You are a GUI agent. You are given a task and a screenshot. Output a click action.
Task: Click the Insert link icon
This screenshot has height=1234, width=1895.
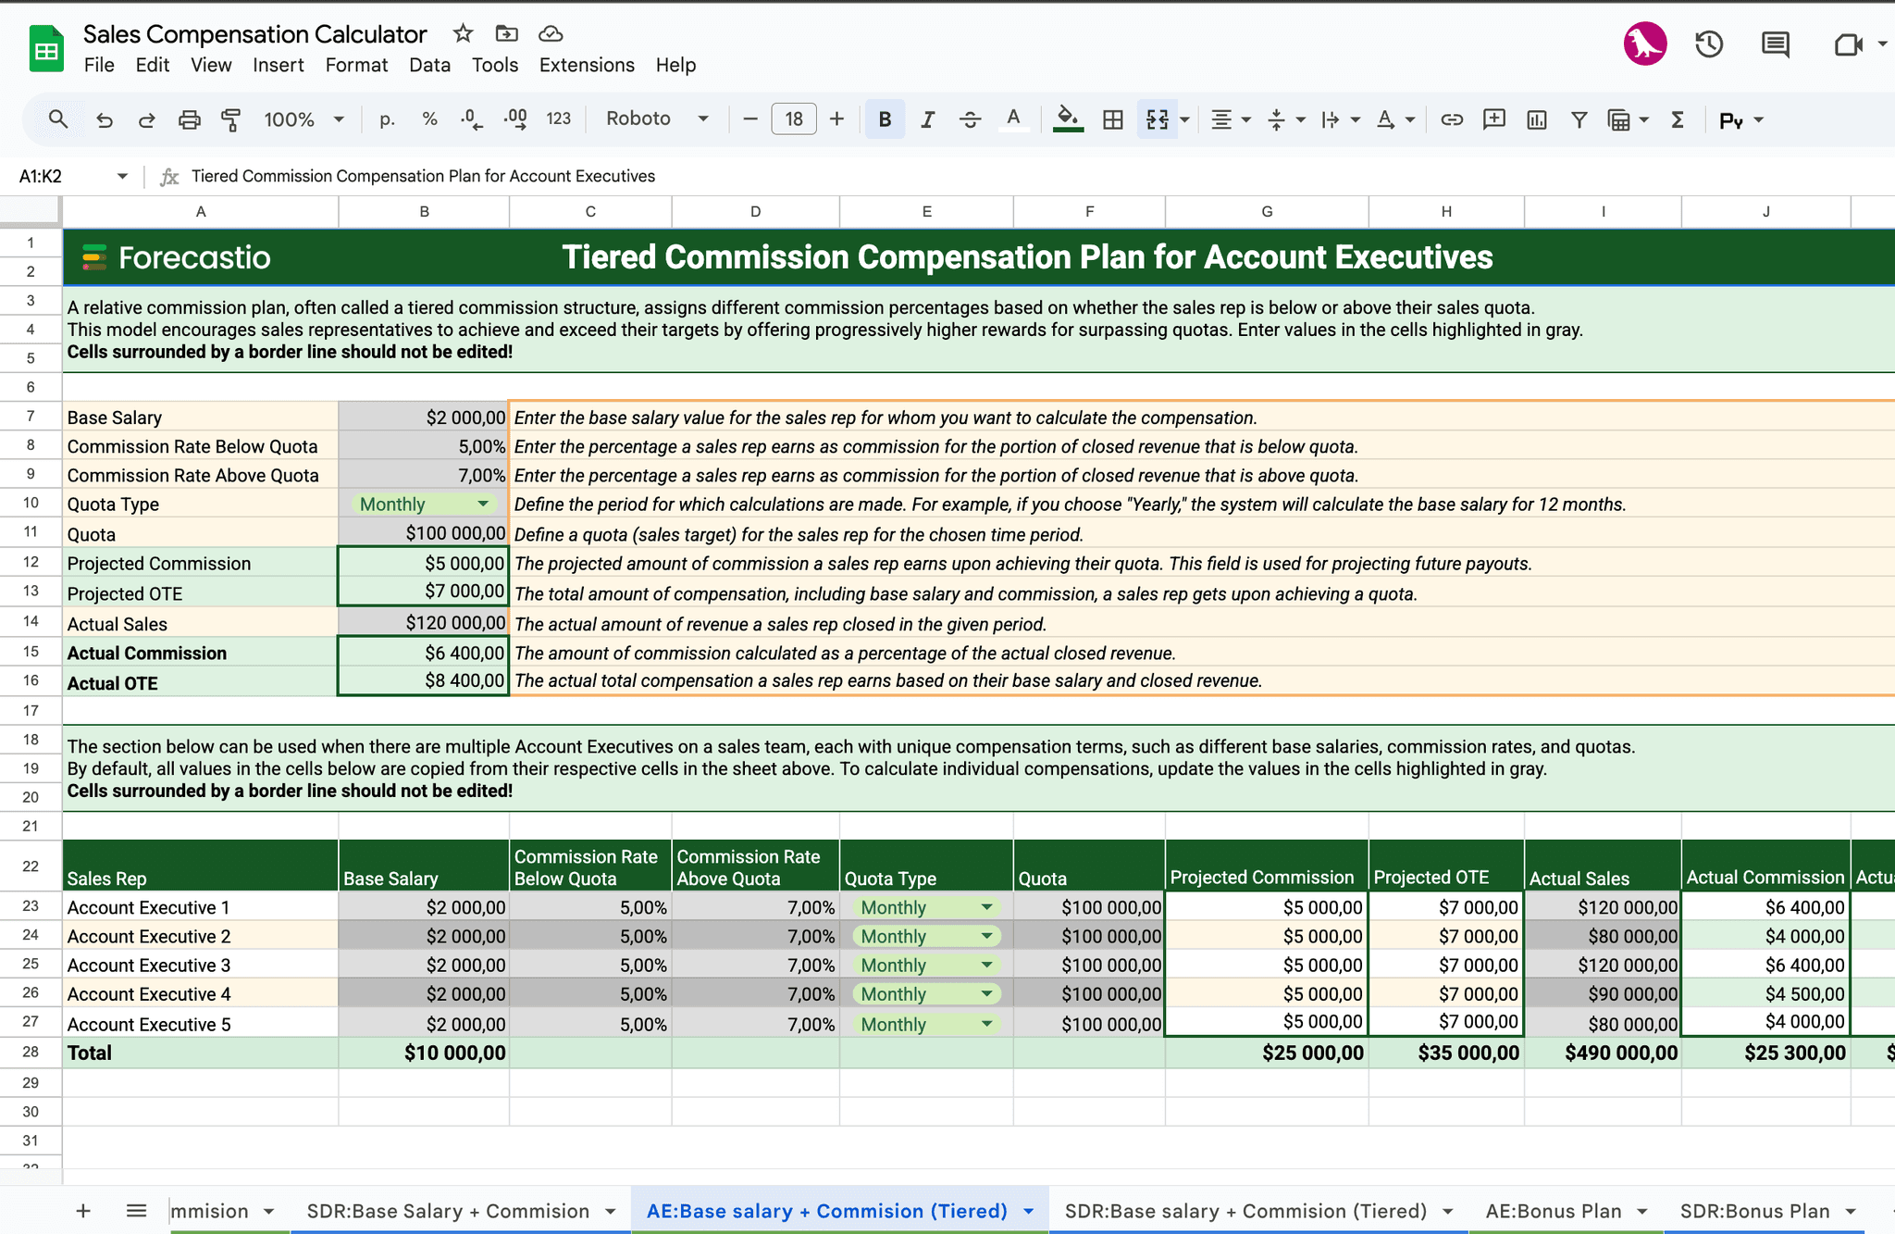pyautogui.click(x=1452, y=119)
